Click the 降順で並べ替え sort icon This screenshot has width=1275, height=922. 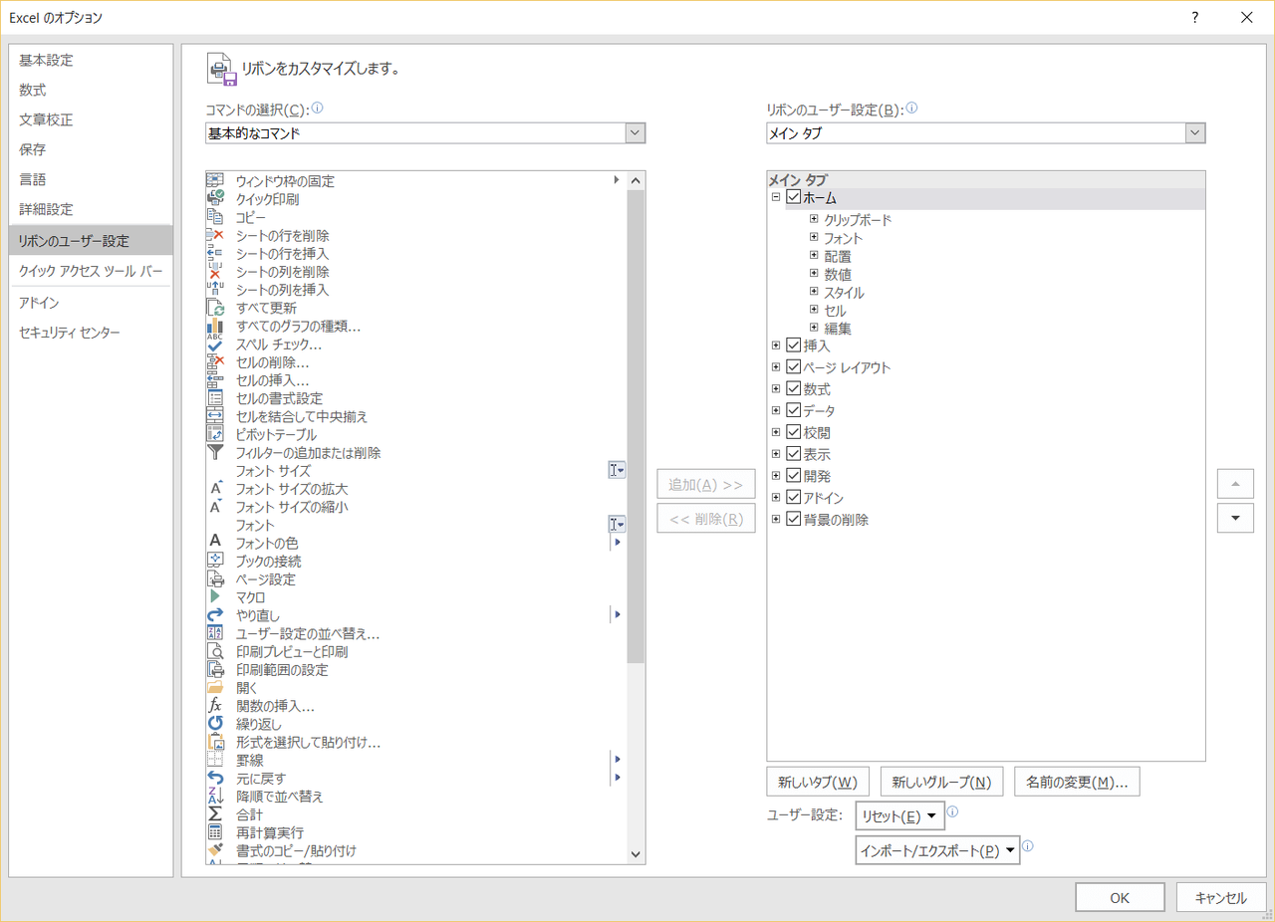tap(215, 796)
